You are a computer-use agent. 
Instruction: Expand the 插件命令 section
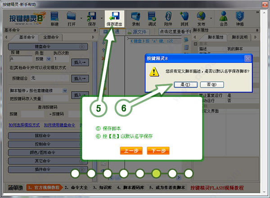(48, 169)
